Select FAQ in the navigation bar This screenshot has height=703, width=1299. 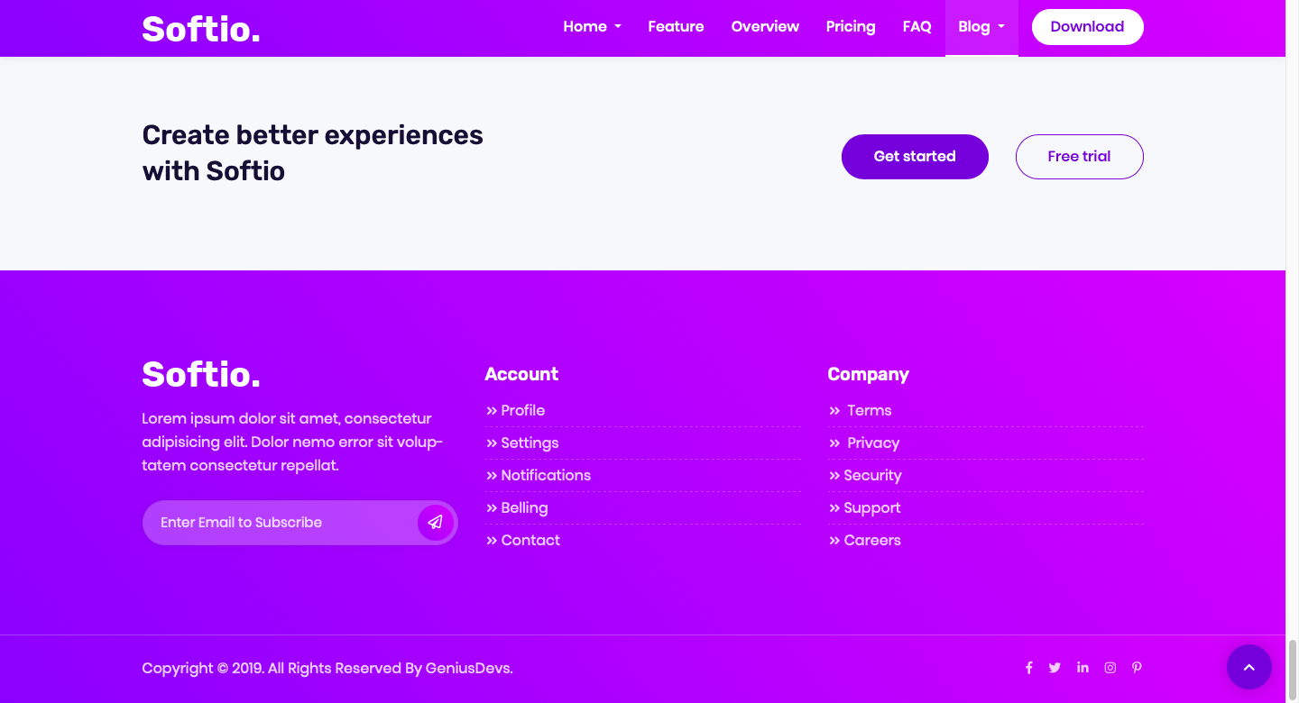(917, 27)
